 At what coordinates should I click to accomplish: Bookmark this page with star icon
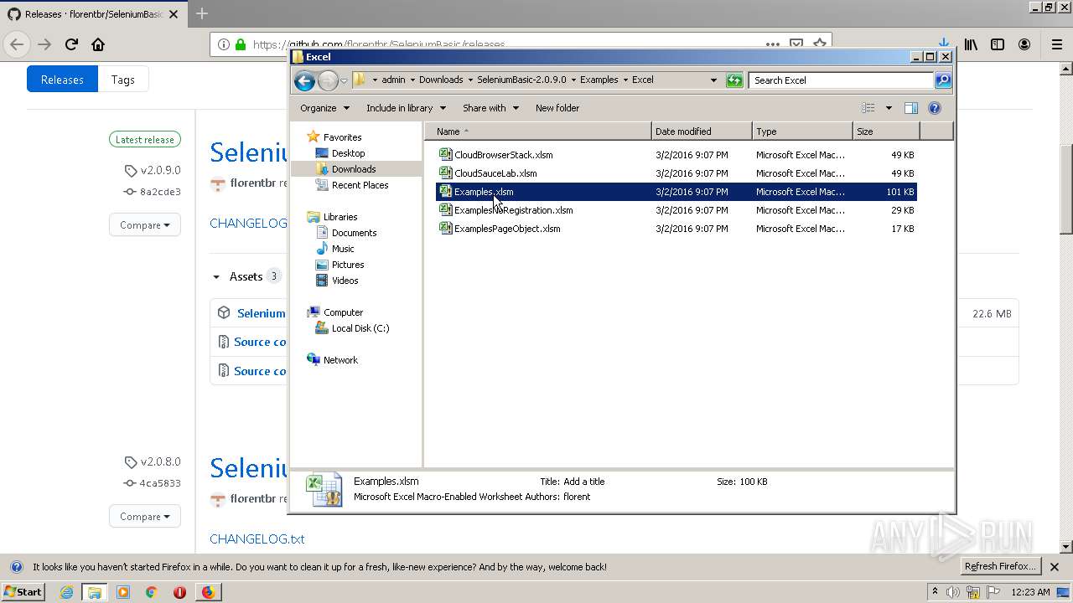(820, 44)
